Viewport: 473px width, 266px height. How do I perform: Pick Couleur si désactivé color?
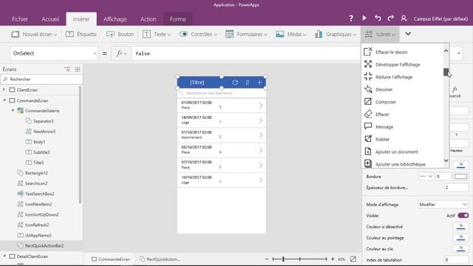pyautogui.click(x=460, y=227)
